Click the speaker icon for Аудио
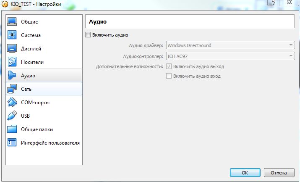This screenshot has height=182, width=300. (x=12, y=76)
